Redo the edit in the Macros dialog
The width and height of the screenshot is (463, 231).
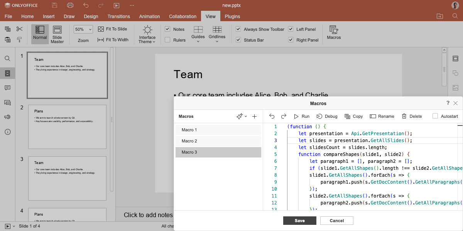[284, 116]
